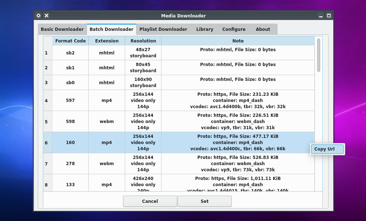Select row header number 7
The height and width of the screenshot is (221, 366).
point(48,163)
